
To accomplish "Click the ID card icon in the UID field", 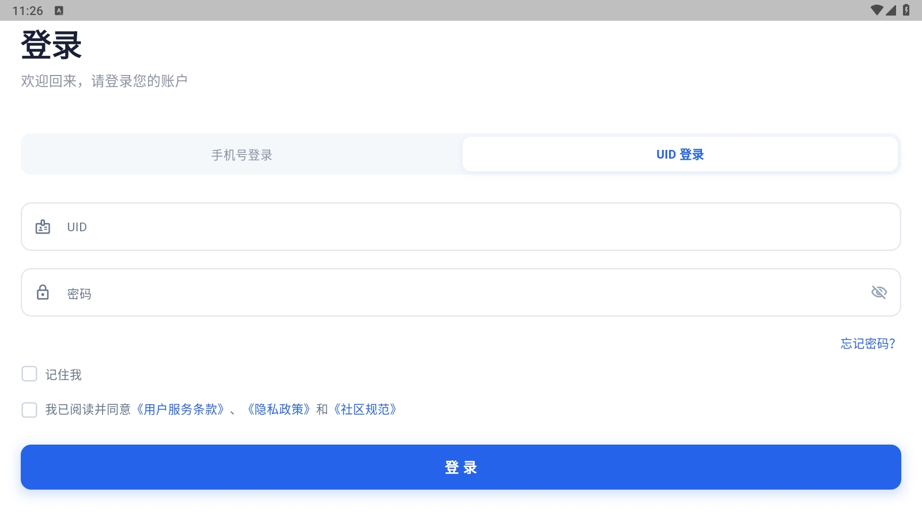I will pyautogui.click(x=43, y=227).
